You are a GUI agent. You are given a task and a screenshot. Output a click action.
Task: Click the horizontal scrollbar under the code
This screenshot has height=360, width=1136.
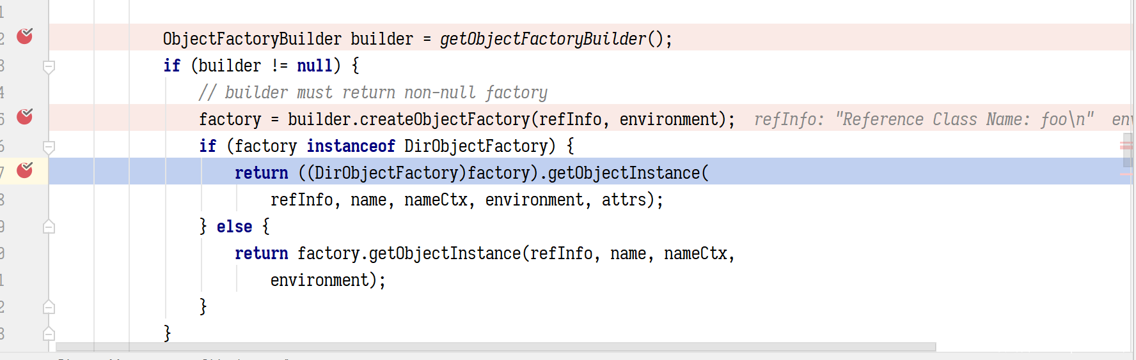(495, 347)
